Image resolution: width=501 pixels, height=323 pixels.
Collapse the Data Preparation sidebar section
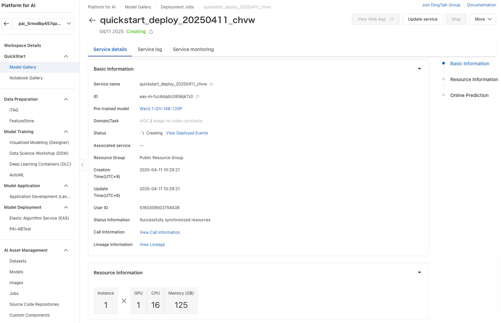coord(66,99)
